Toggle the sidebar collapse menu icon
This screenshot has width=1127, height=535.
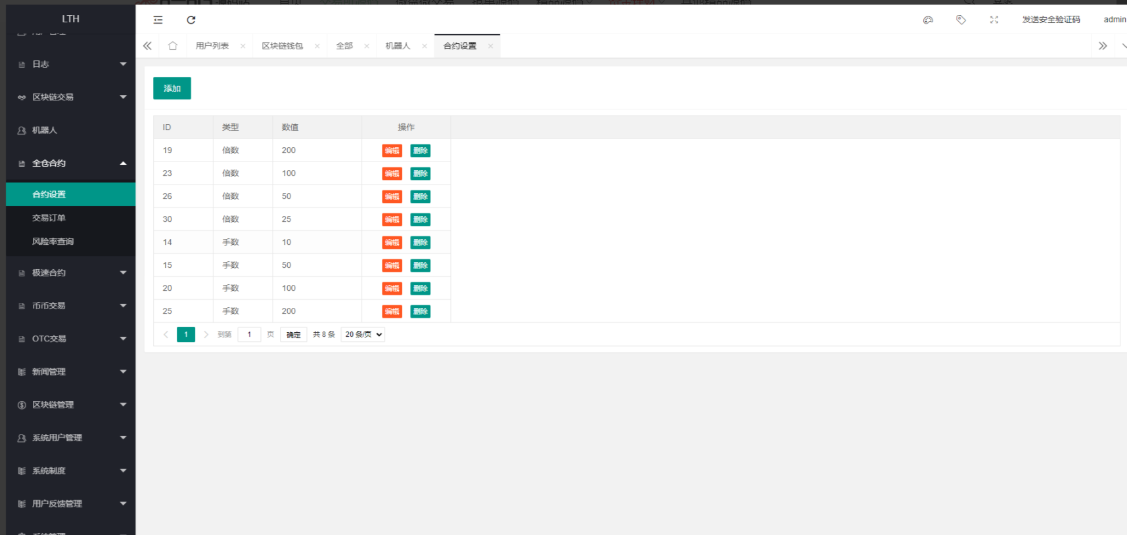158,20
